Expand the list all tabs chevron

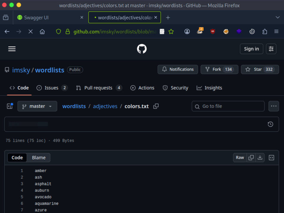[277, 18]
